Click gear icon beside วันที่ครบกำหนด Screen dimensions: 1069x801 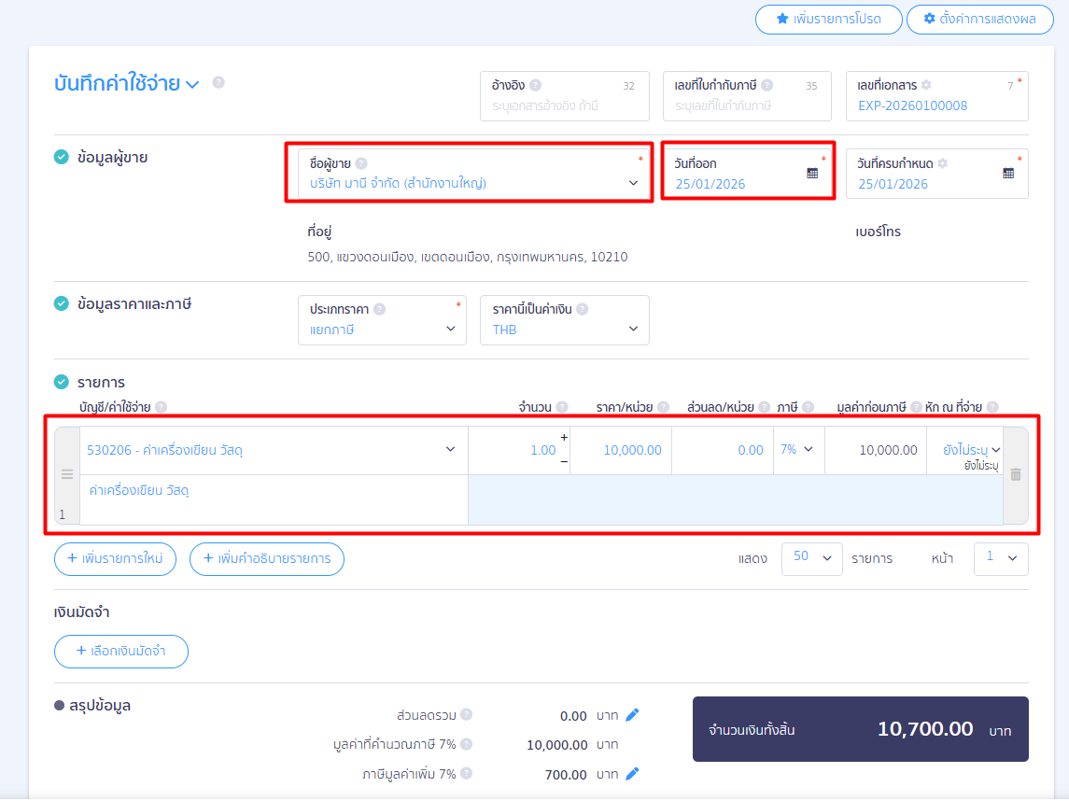pos(942,163)
